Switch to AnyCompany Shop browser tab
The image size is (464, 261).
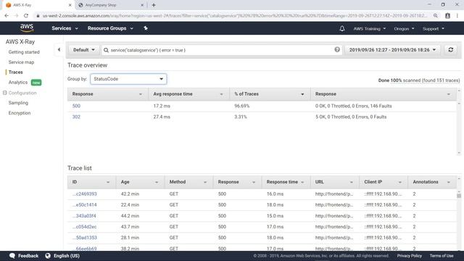point(111,5)
